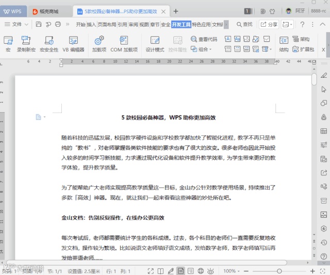
Task: Insert date picker content control
Action: (x=246, y=49)
